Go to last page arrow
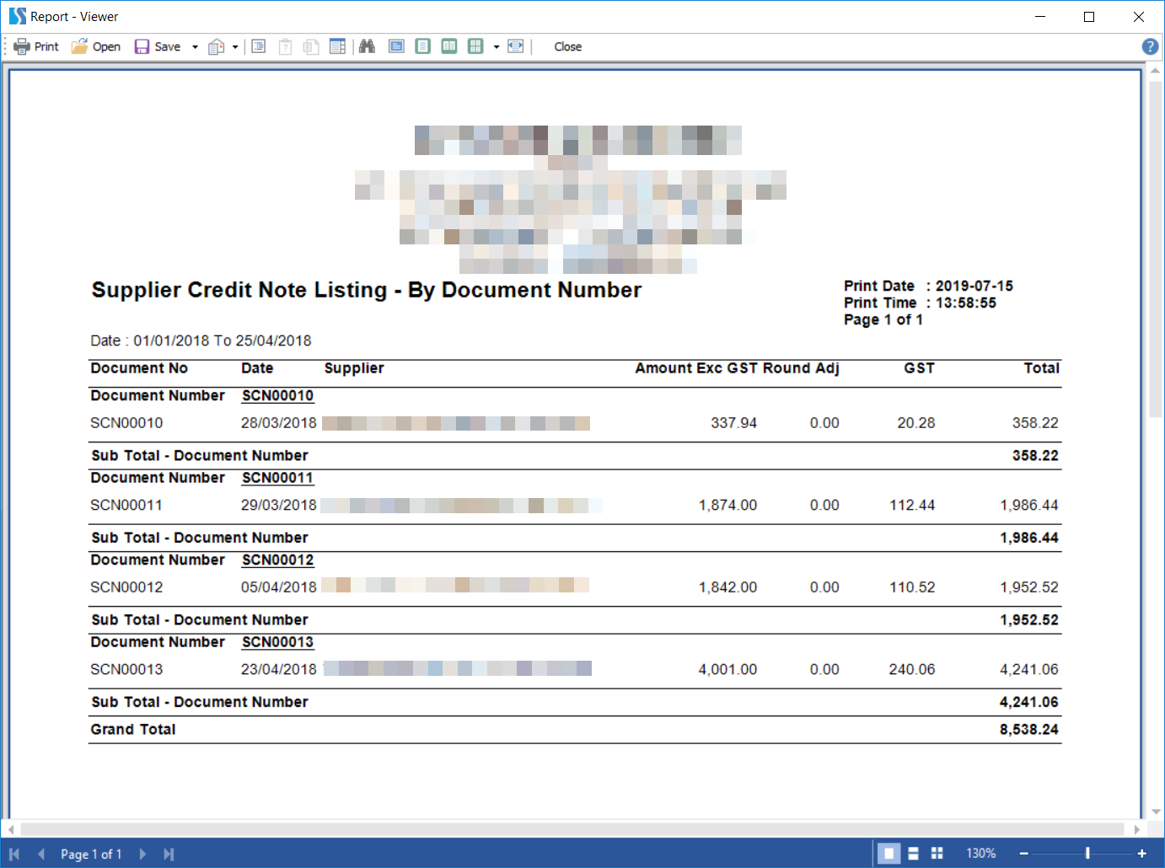This screenshot has height=868, width=1165. 169,854
